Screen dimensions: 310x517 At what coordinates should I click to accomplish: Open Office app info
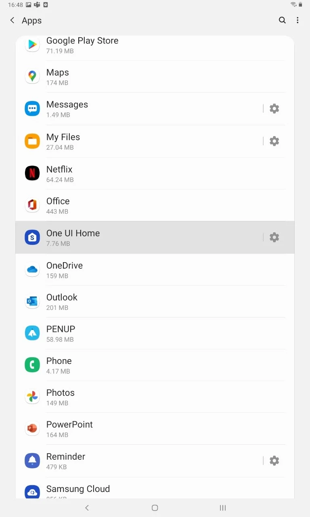155,205
